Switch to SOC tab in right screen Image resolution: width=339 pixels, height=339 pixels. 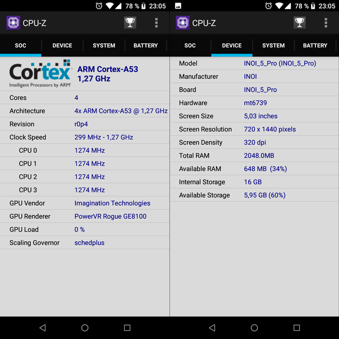[x=190, y=46]
